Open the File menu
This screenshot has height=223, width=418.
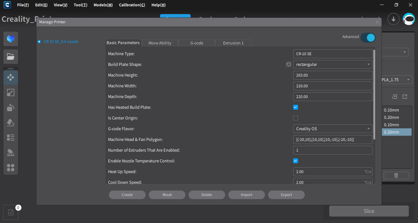[x=23, y=5]
